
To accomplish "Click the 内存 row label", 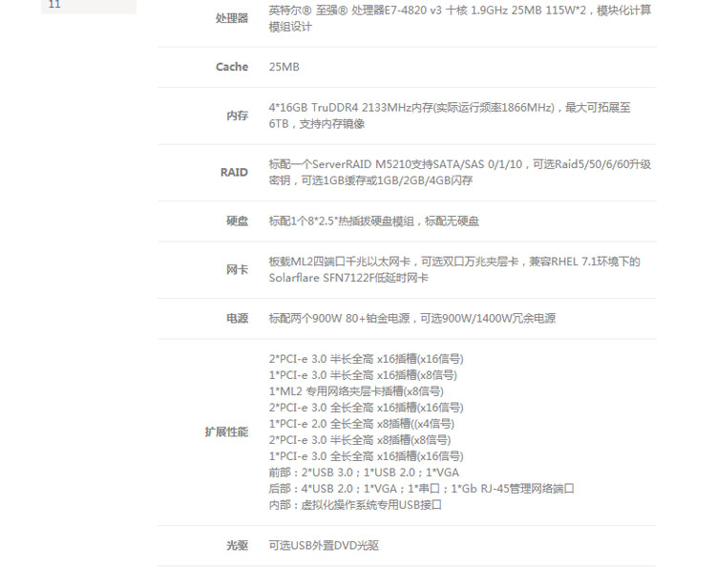I will pos(237,116).
